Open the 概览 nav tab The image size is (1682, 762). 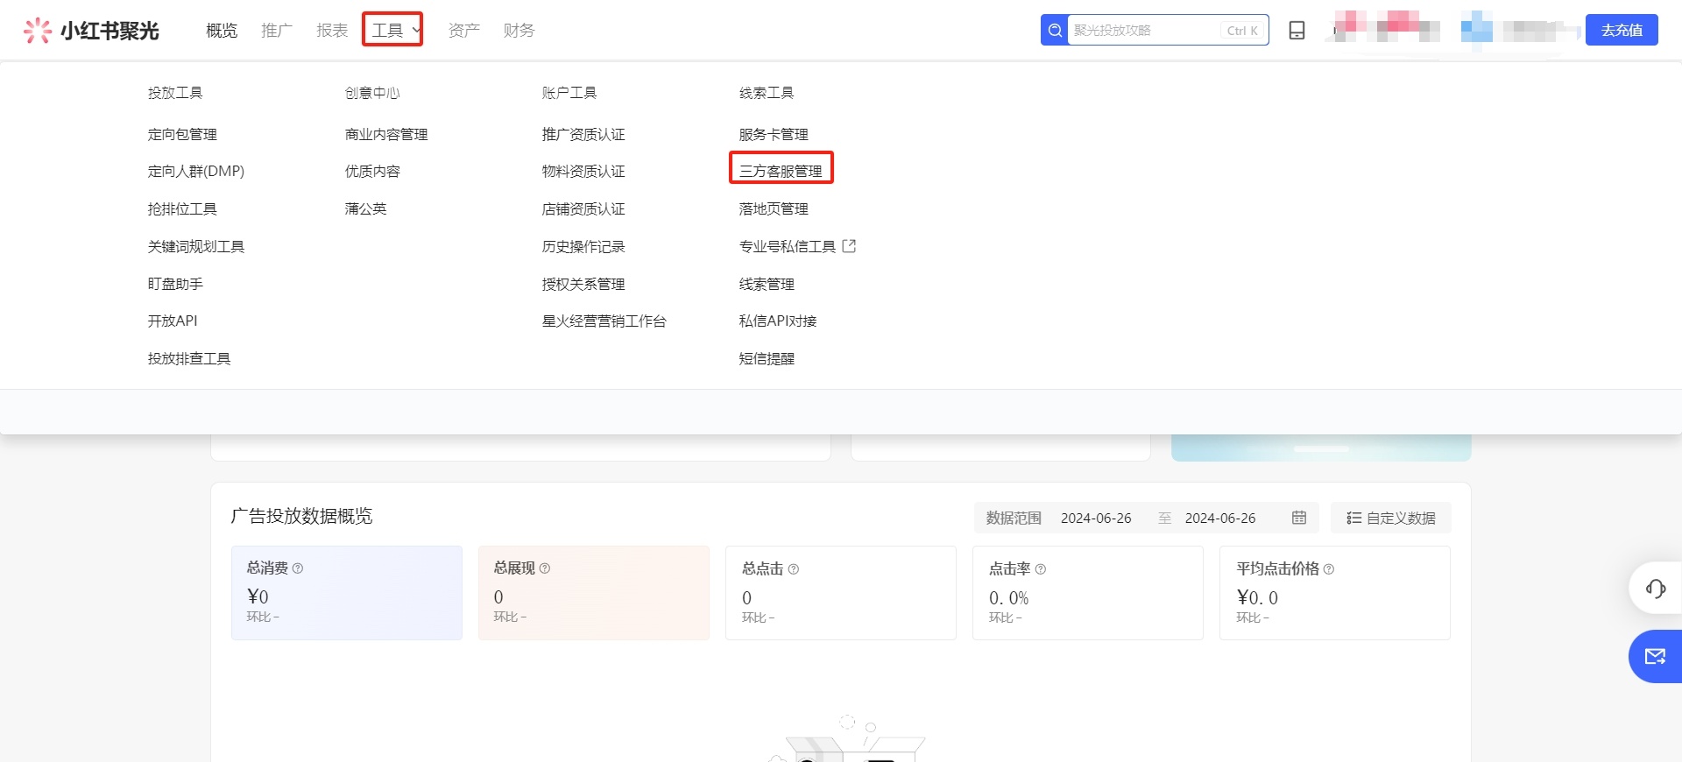pyautogui.click(x=222, y=31)
